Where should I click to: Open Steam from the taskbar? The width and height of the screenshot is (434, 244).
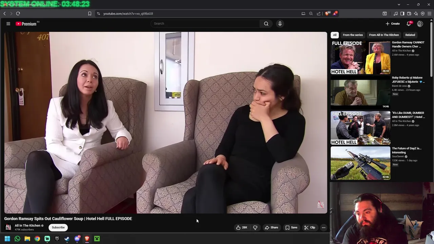click(x=67, y=239)
